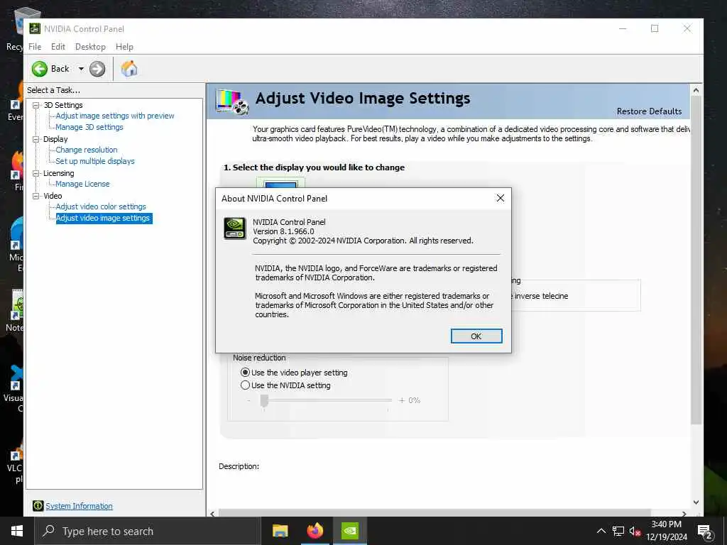Click the noise reduction plus end
Viewport: 727px width, 545px height.
pyautogui.click(x=402, y=400)
